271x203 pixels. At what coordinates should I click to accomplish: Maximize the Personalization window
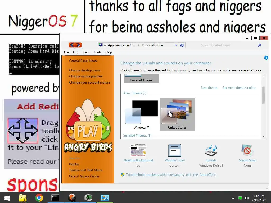[x=255, y=38]
